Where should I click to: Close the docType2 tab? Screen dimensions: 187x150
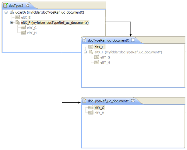pyautogui.click(x=27, y=5)
